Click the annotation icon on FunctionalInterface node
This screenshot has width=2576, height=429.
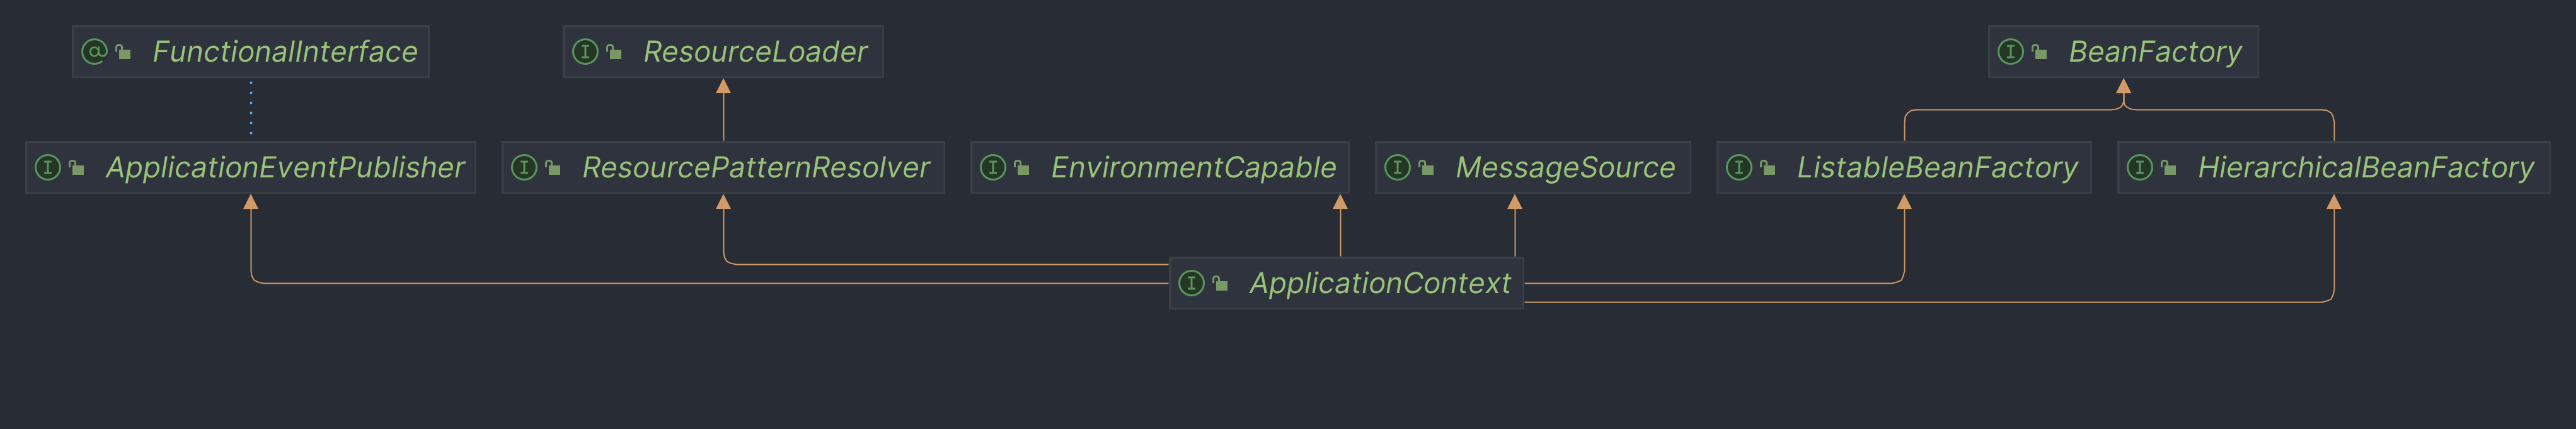coord(94,52)
